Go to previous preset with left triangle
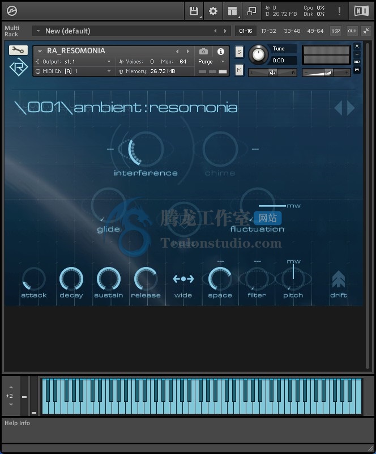The height and width of the screenshot is (454, 376). click(x=338, y=108)
